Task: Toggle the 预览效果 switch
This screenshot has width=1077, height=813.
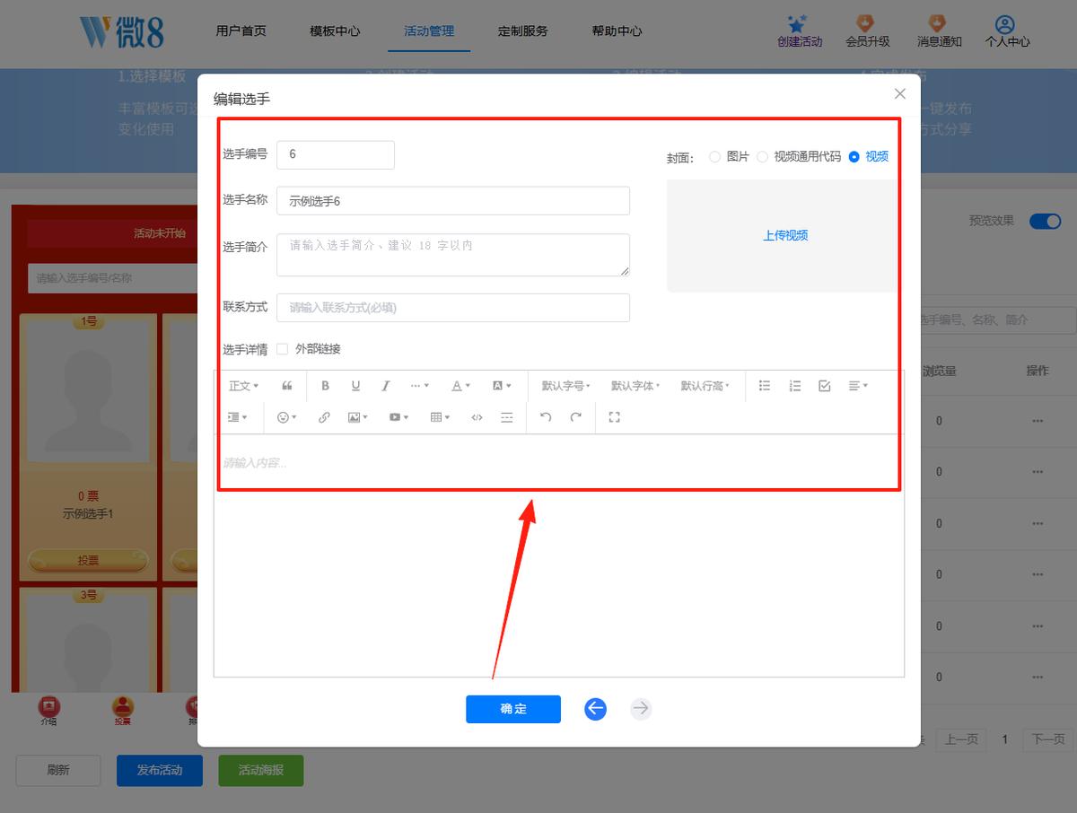Action: click(1046, 221)
